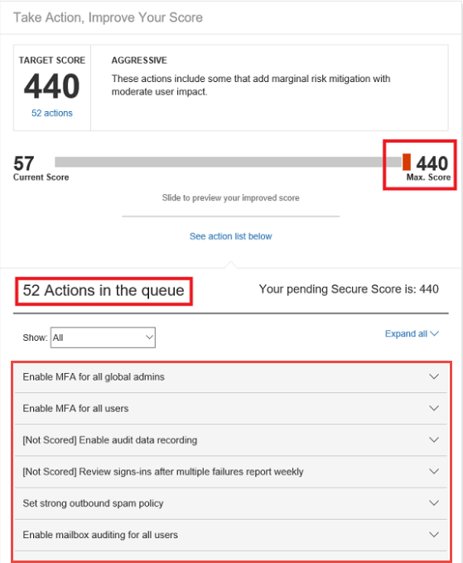Click chevron beside outbound spam policy action
Screen dimensions: 463x563
tap(434, 503)
